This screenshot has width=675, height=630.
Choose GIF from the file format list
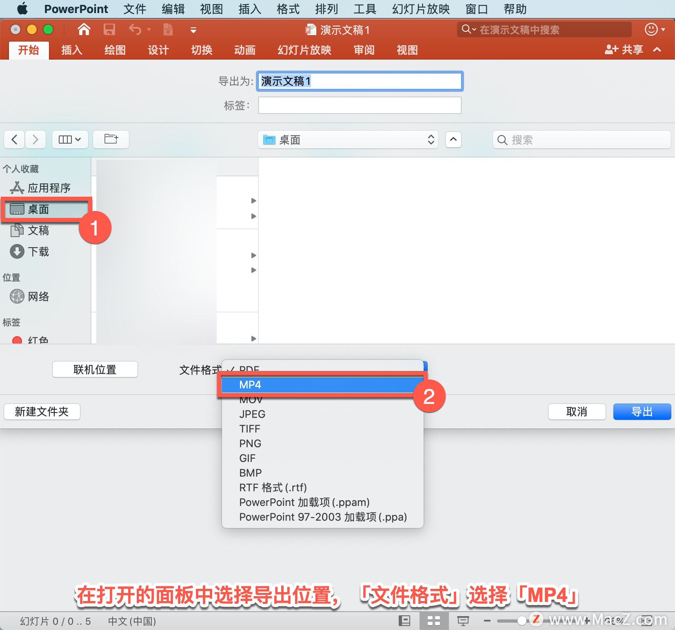(323, 458)
